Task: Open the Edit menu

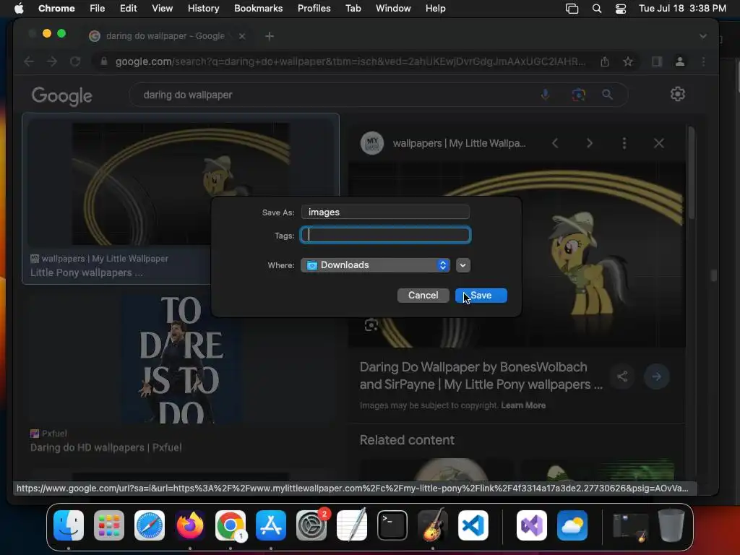Action: click(x=128, y=9)
